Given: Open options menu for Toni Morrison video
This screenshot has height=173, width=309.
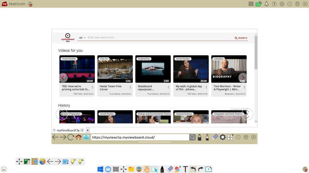Looking at the screenshot, I should [244, 87].
